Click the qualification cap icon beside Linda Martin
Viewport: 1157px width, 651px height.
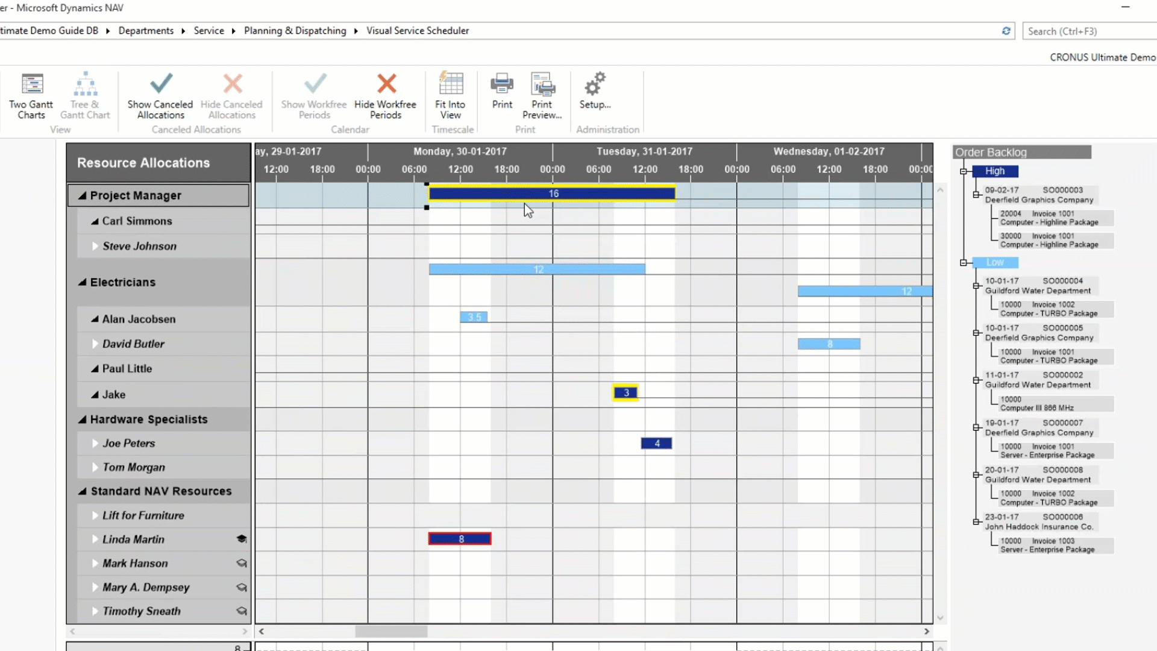tap(241, 539)
